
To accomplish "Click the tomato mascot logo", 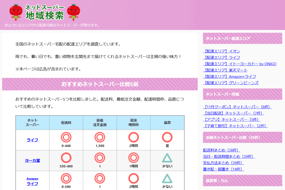I will [16, 12].
